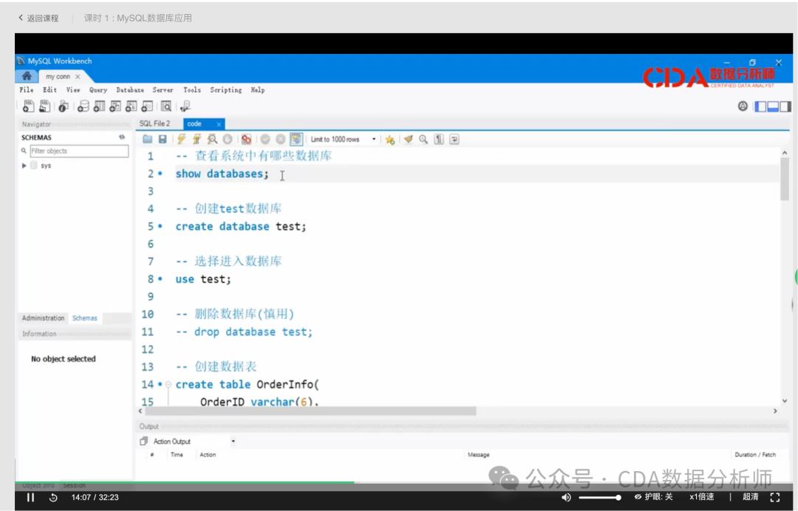Screen dimensions: 798x511
Task: Click the commit checkmark icon
Action: pyautogui.click(x=265, y=139)
